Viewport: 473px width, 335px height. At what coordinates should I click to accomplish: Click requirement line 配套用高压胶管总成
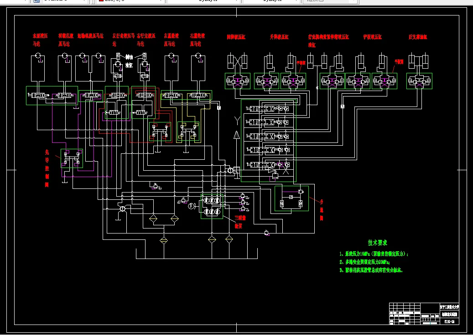click(x=371, y=270)
